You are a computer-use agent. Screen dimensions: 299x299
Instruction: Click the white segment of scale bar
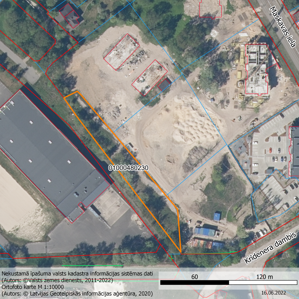click(x=263, y=283)
